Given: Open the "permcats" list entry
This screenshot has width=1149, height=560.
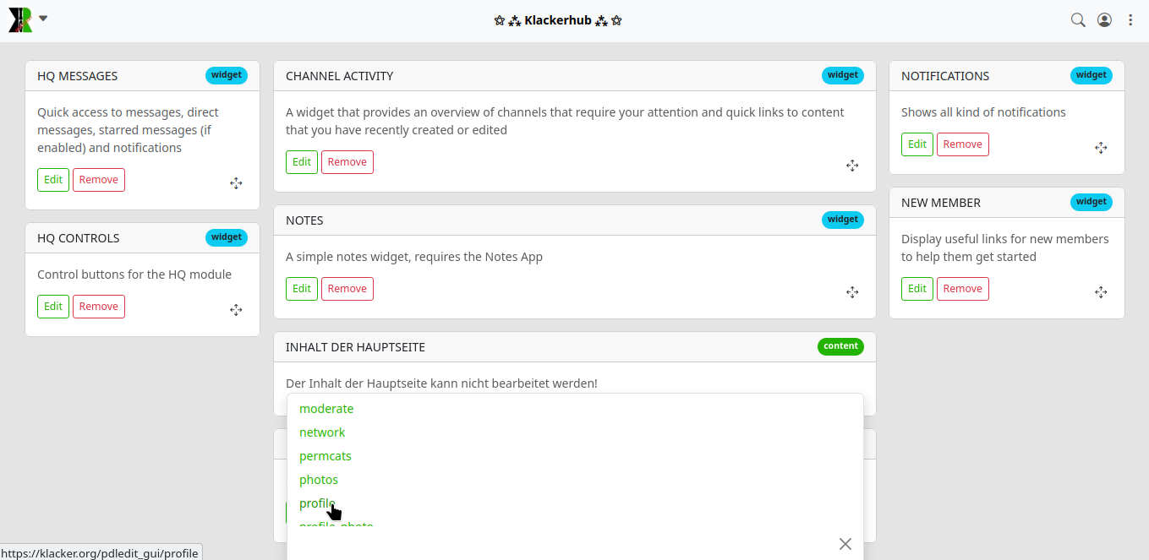Looking at the screenshot, I should coord(326,456).
